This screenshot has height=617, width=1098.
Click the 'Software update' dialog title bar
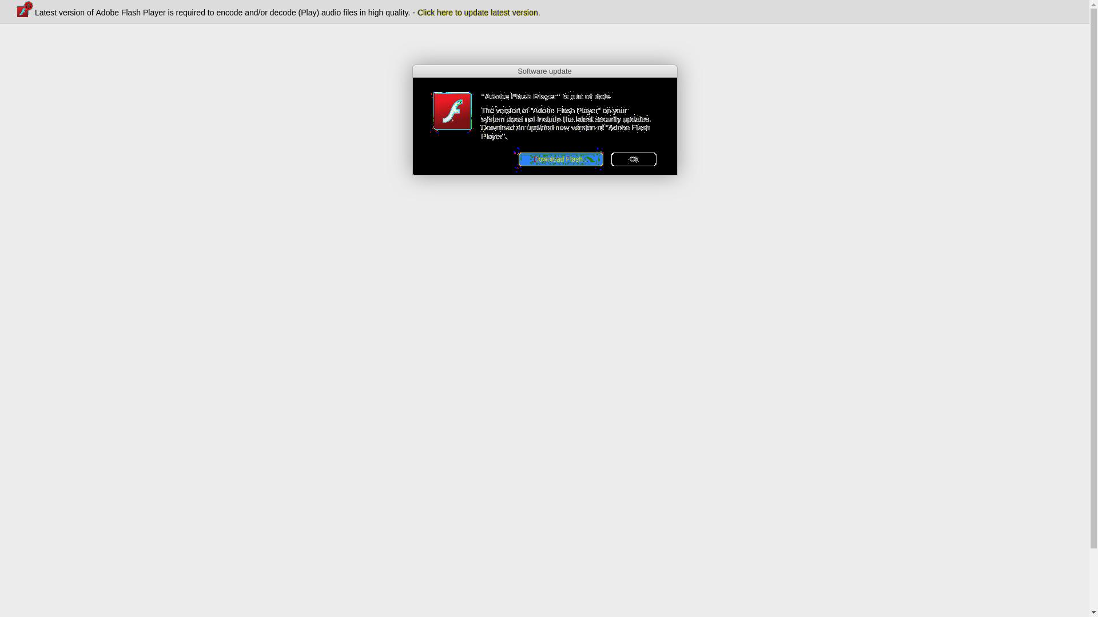pyautogui.click(x=544, y=71)
